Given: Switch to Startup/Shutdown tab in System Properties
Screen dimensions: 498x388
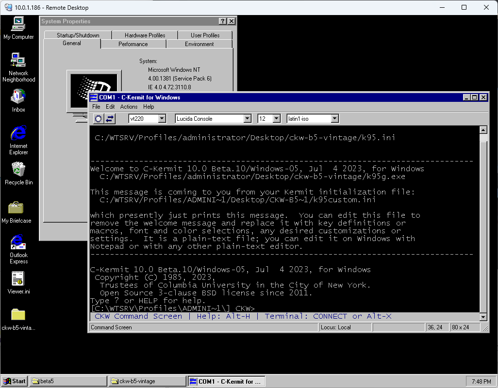Looking at the screenshot, I should pos(78,35).
